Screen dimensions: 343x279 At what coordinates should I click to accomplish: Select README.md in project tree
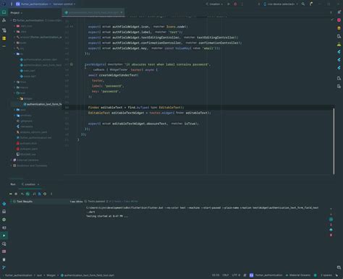(x=26, y=155)
